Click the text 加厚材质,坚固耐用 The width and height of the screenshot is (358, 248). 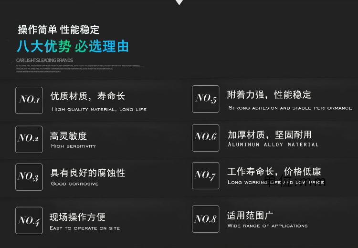click(x=270, y=134)
